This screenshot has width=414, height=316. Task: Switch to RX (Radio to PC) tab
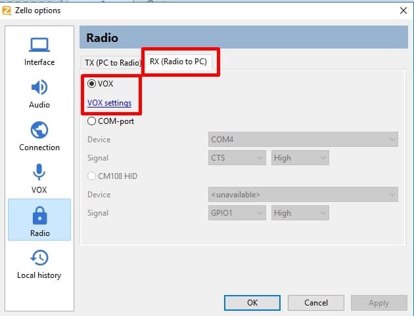[x=177, y=62]
